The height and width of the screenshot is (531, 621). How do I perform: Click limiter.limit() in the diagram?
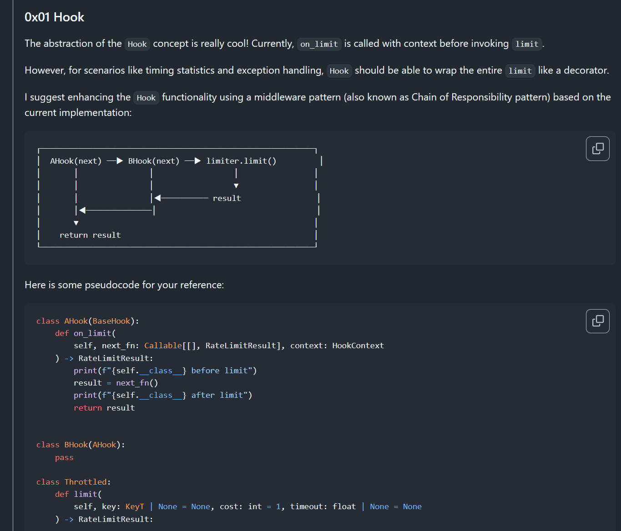pos(241,161)
